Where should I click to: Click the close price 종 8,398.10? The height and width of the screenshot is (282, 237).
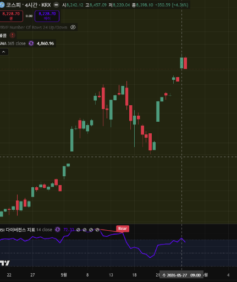pyautogui.click(x=142, y=5)
